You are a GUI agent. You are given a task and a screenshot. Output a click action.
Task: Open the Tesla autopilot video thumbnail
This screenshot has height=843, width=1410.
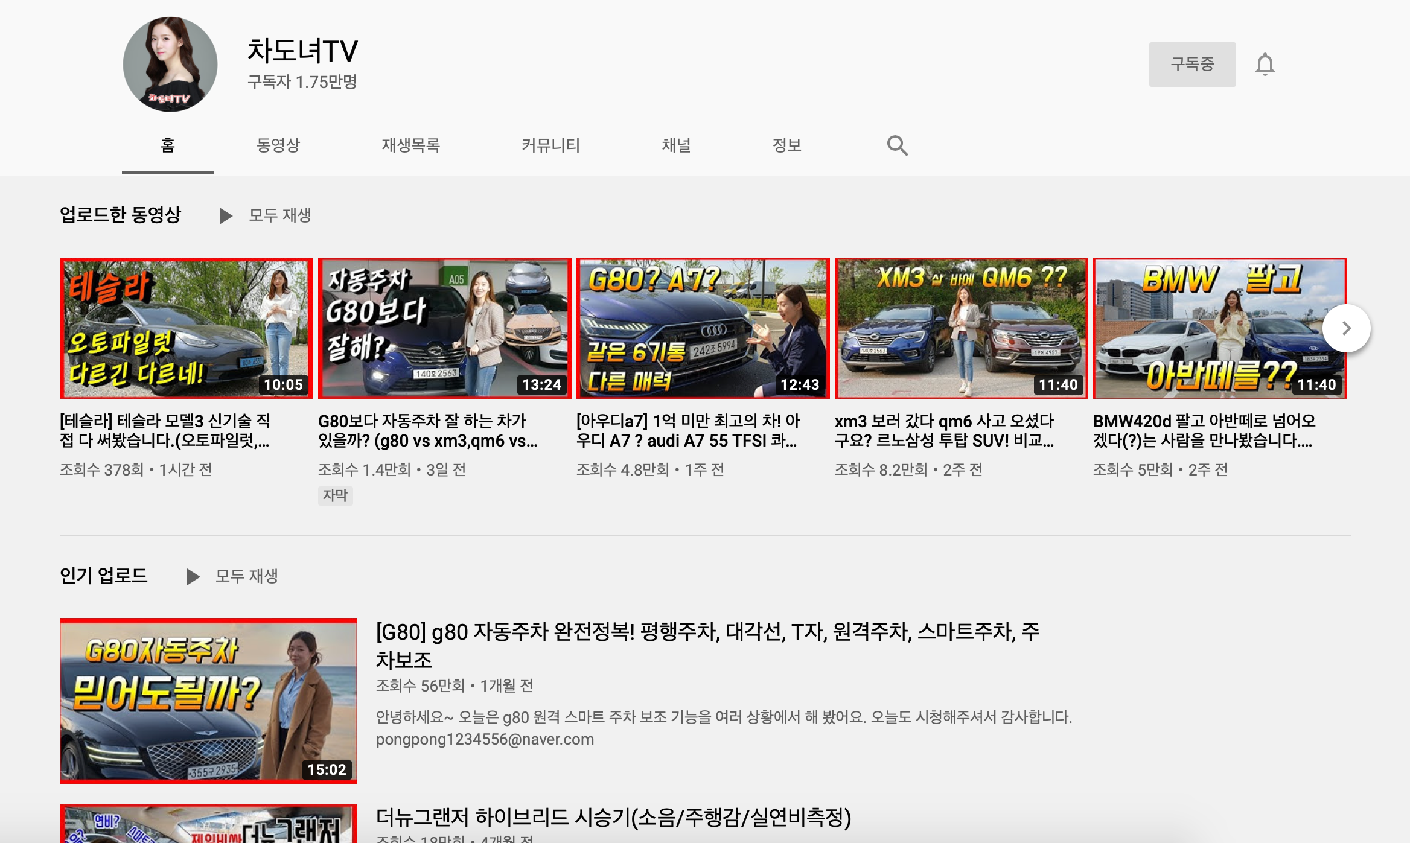(186, 328)
